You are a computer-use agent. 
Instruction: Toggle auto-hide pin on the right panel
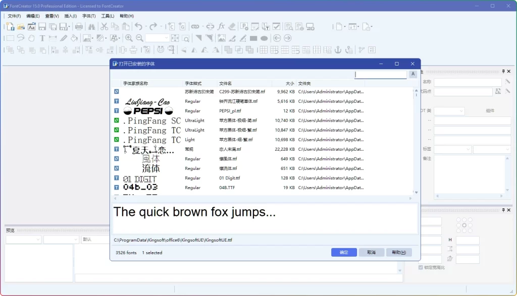(503, 71)
